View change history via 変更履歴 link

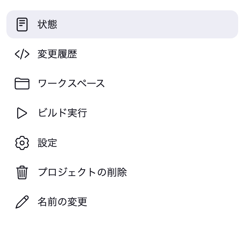[57, 54]
